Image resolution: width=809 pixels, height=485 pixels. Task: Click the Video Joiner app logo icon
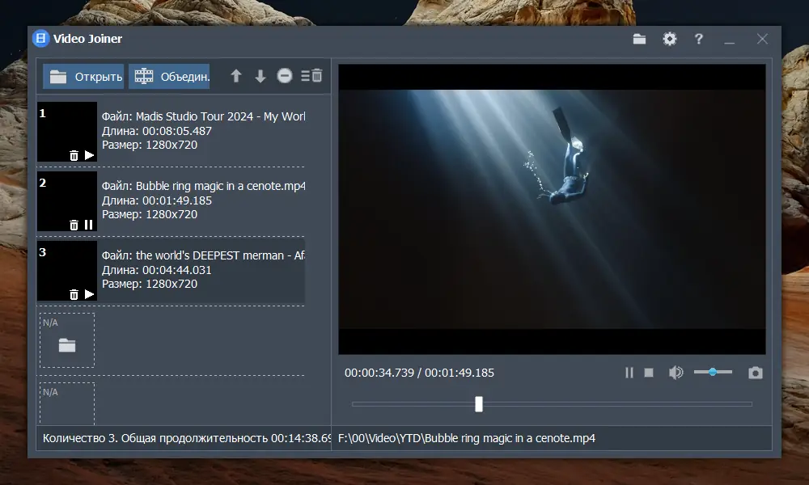point(40,39)
